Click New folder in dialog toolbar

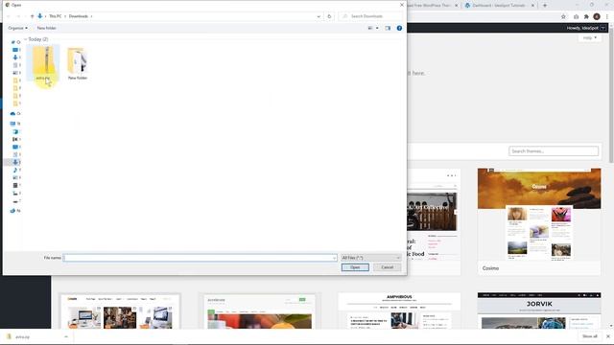47,28
